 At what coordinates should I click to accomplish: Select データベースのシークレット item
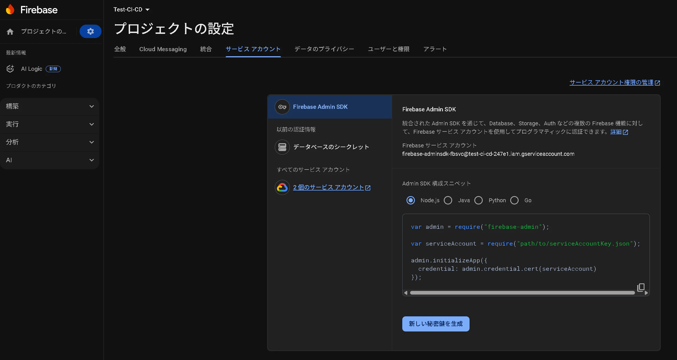click(x=330, y=147)
